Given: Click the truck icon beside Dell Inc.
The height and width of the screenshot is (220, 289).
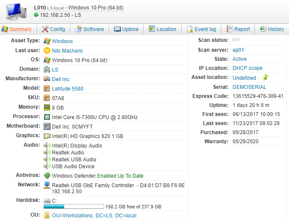Looking at the screenshot, I should (47, 79).
